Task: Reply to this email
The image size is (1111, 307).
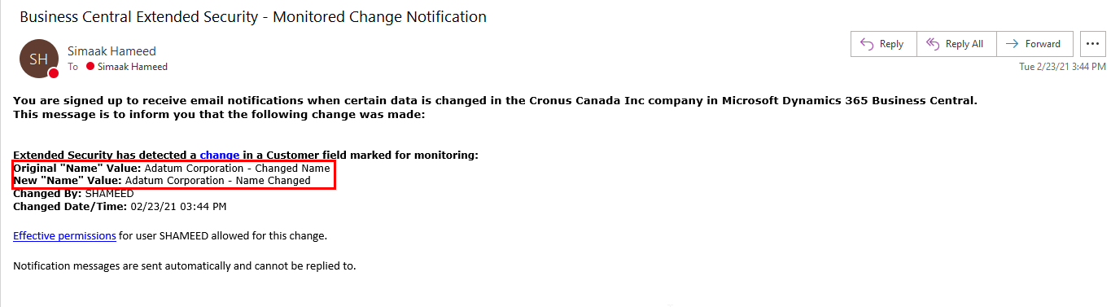Action: point(883,44)
